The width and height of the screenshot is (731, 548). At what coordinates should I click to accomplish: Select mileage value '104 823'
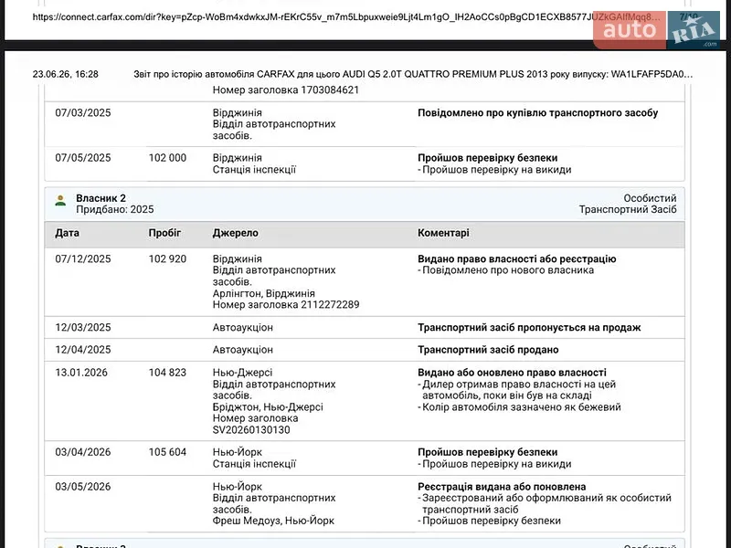coord(167,373)
